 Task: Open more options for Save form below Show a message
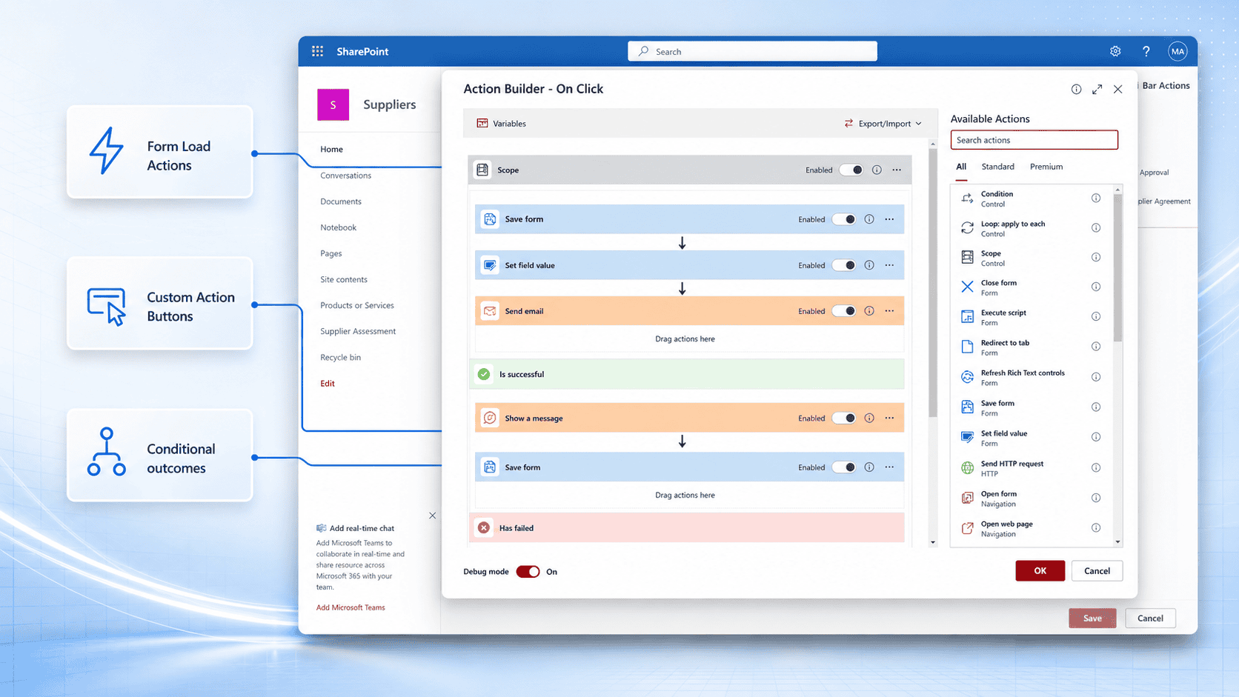point(889,467)
